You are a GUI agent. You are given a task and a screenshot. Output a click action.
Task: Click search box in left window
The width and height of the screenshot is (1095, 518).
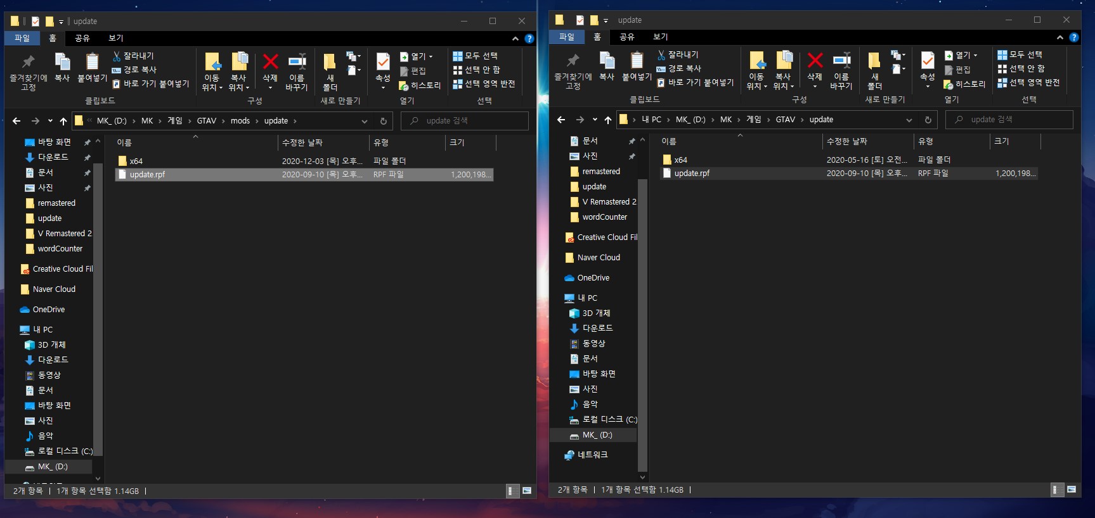pyautogui.click(x=465, y=121)
